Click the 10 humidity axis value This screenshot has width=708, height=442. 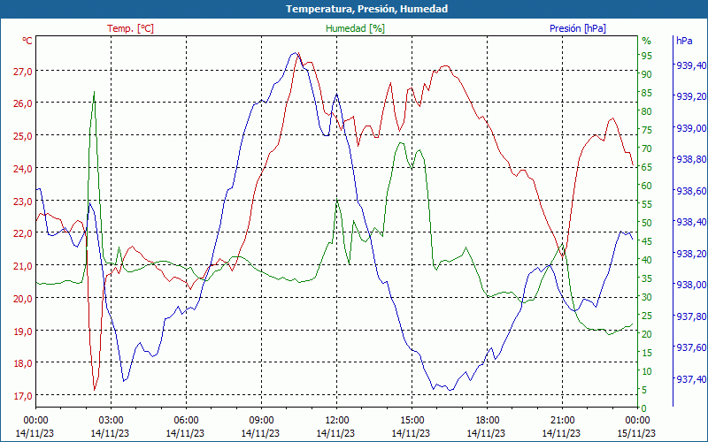[x=647, y=371]
